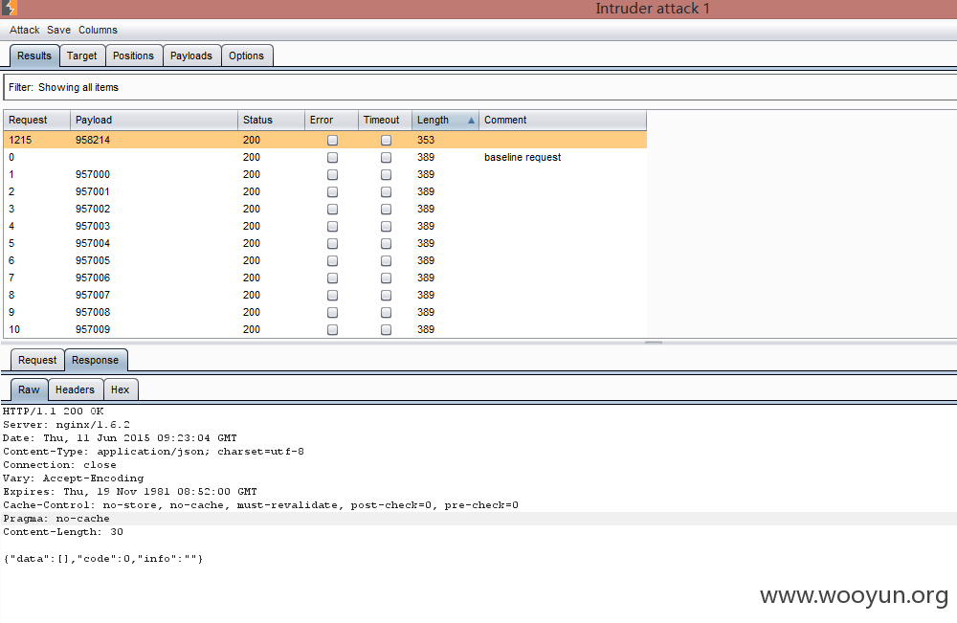Click the 'baseline request' comment cell

(523, 158)
